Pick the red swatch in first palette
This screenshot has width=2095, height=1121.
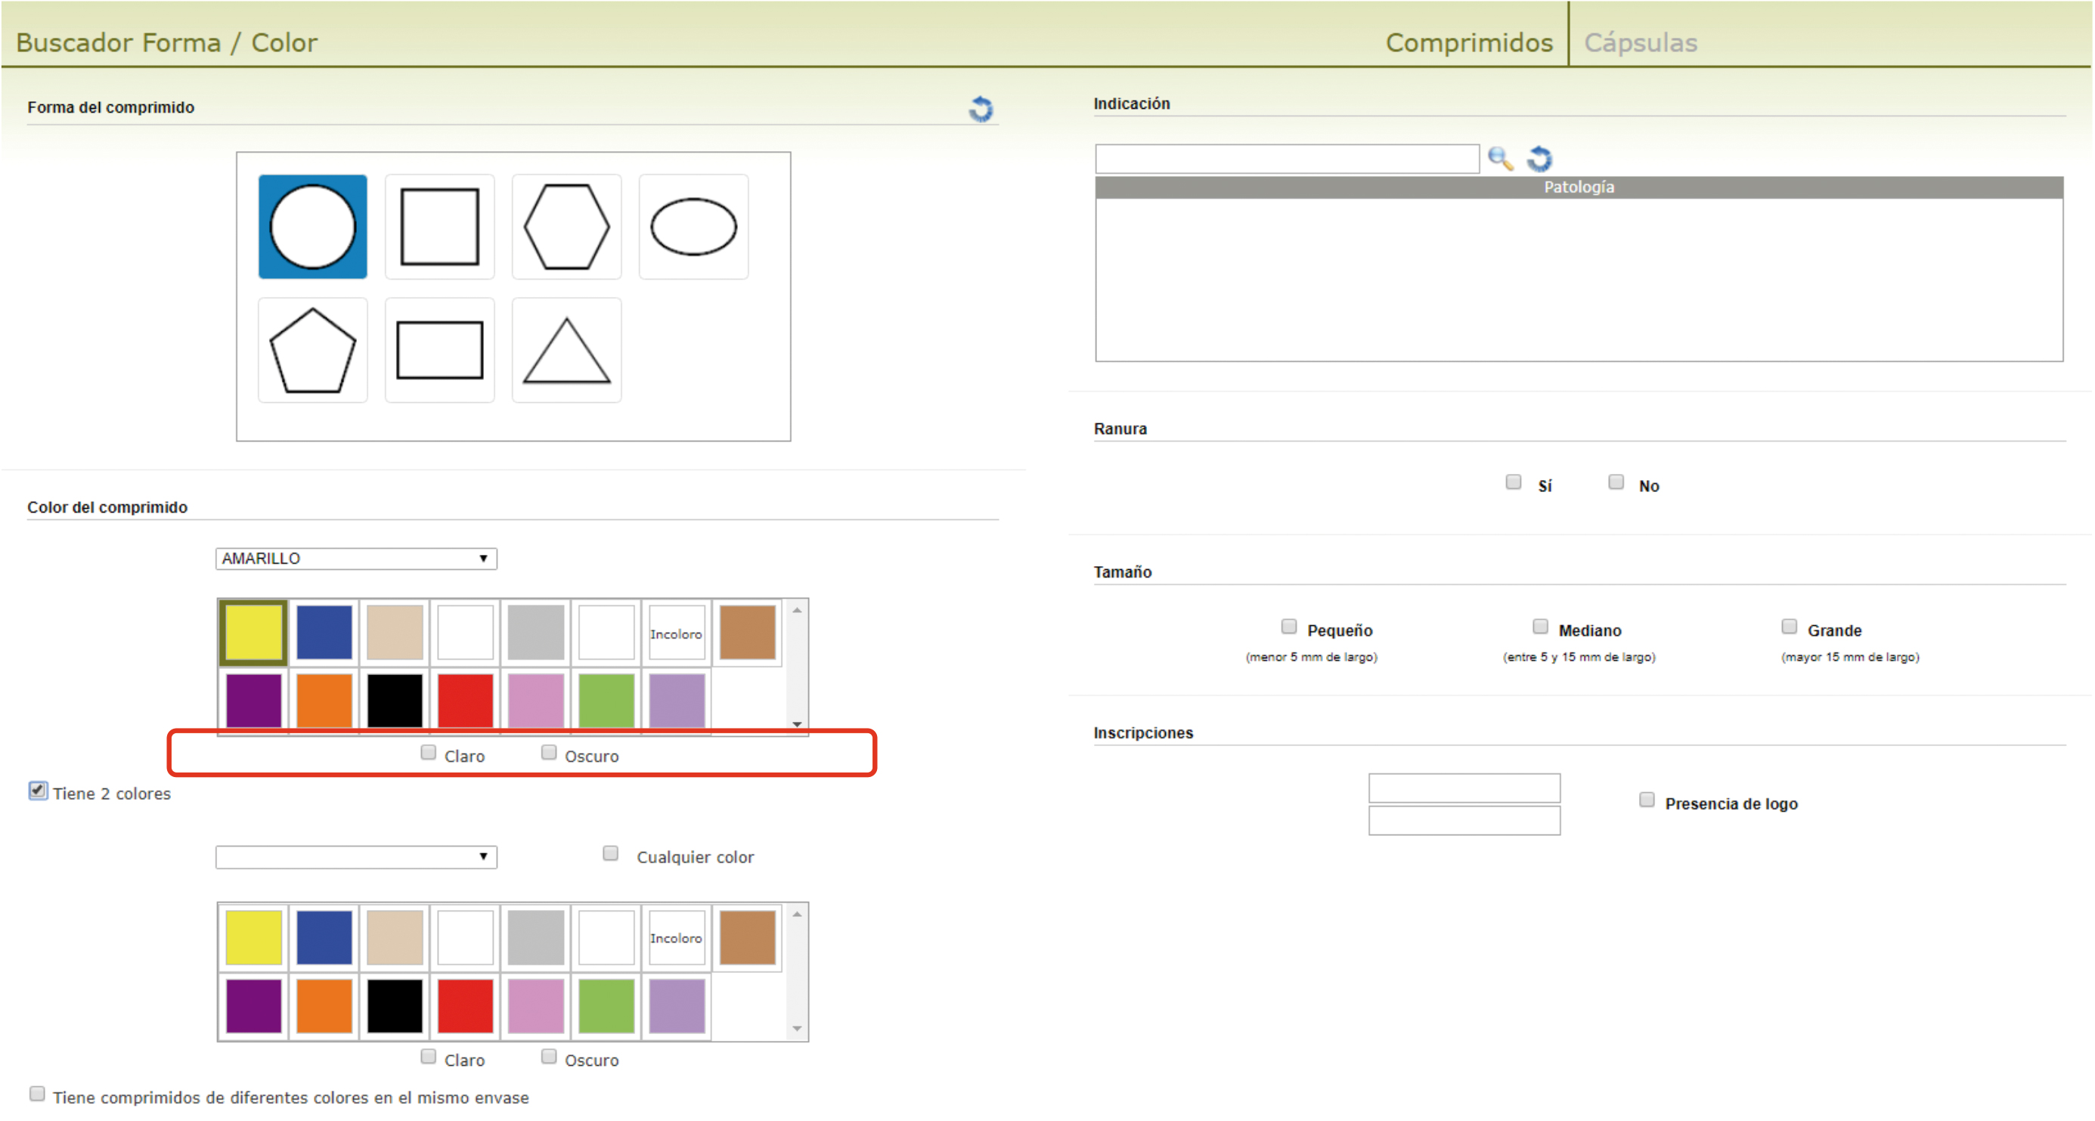465,700
